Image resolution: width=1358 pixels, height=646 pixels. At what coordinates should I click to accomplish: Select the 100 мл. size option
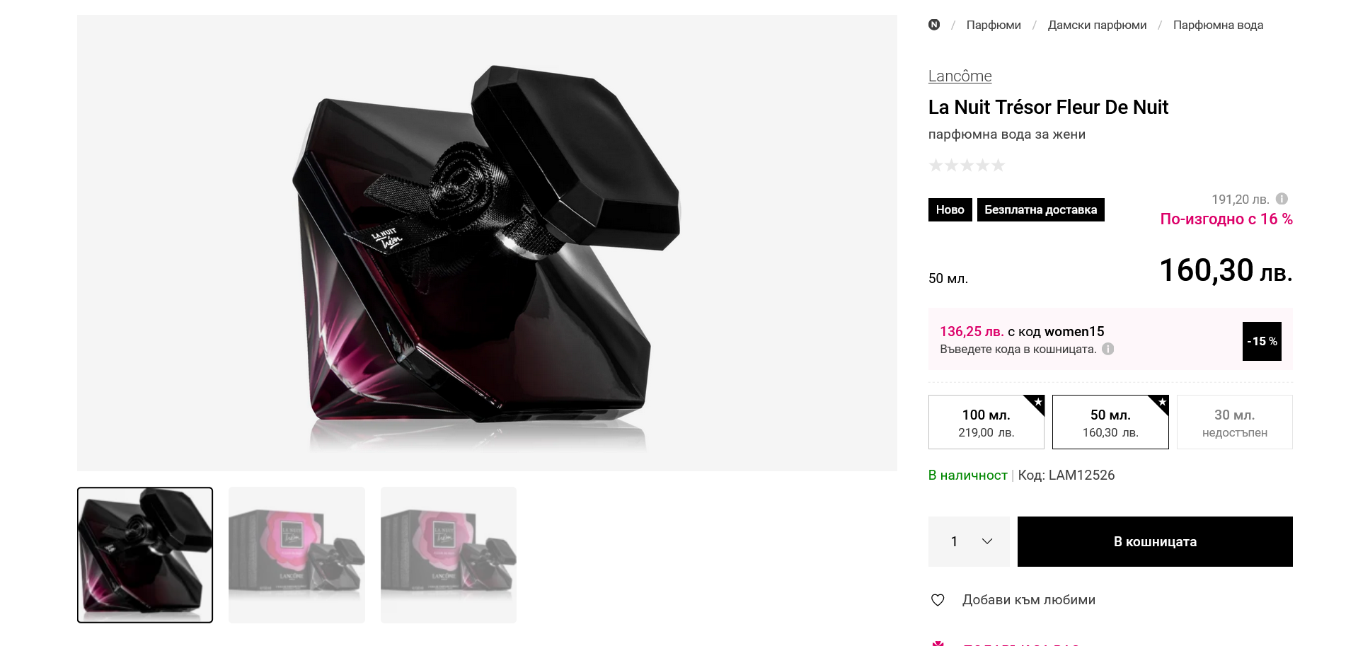986,422
